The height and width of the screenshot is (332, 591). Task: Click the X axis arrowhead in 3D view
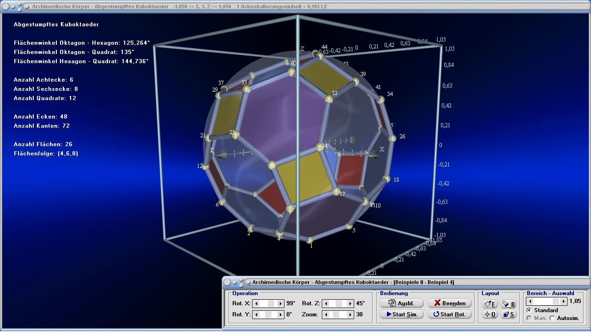tap(373, 155)
